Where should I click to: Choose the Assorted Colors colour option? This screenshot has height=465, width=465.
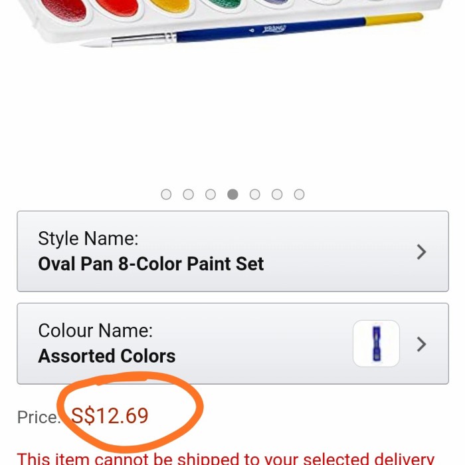(x=107, y=356)
